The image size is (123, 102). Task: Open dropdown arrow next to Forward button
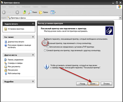coord(21,12)
